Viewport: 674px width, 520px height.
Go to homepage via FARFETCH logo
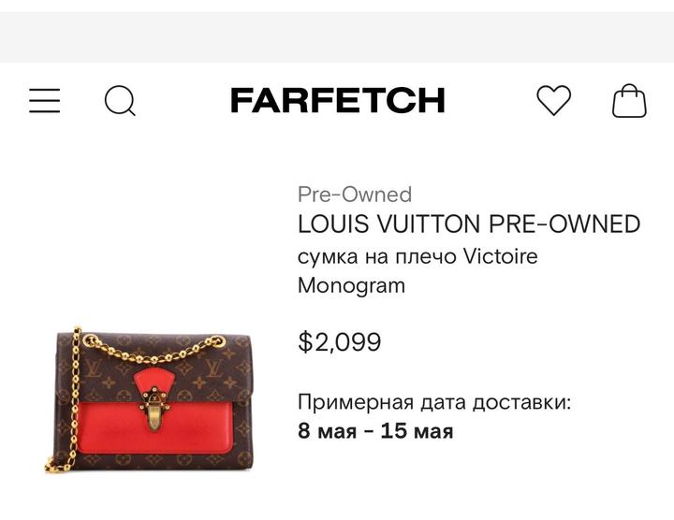tap(338, 100)
